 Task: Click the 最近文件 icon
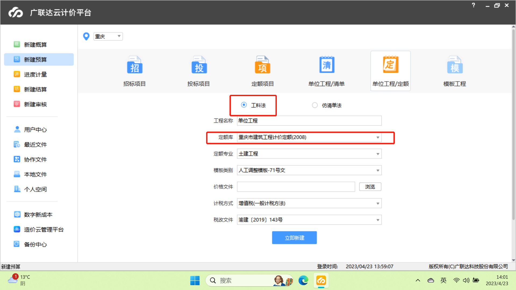tap(17, 144)
